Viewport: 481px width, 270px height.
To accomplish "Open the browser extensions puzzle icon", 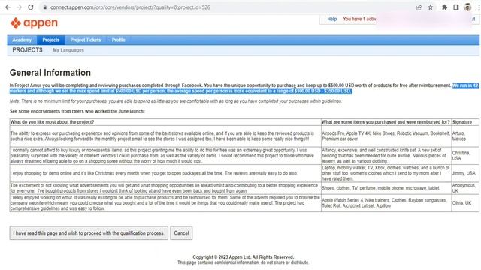I will click(444, 7).
